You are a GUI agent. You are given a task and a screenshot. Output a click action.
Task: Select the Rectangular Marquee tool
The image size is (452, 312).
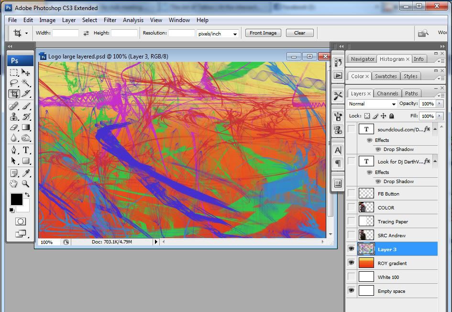(14, 72)
